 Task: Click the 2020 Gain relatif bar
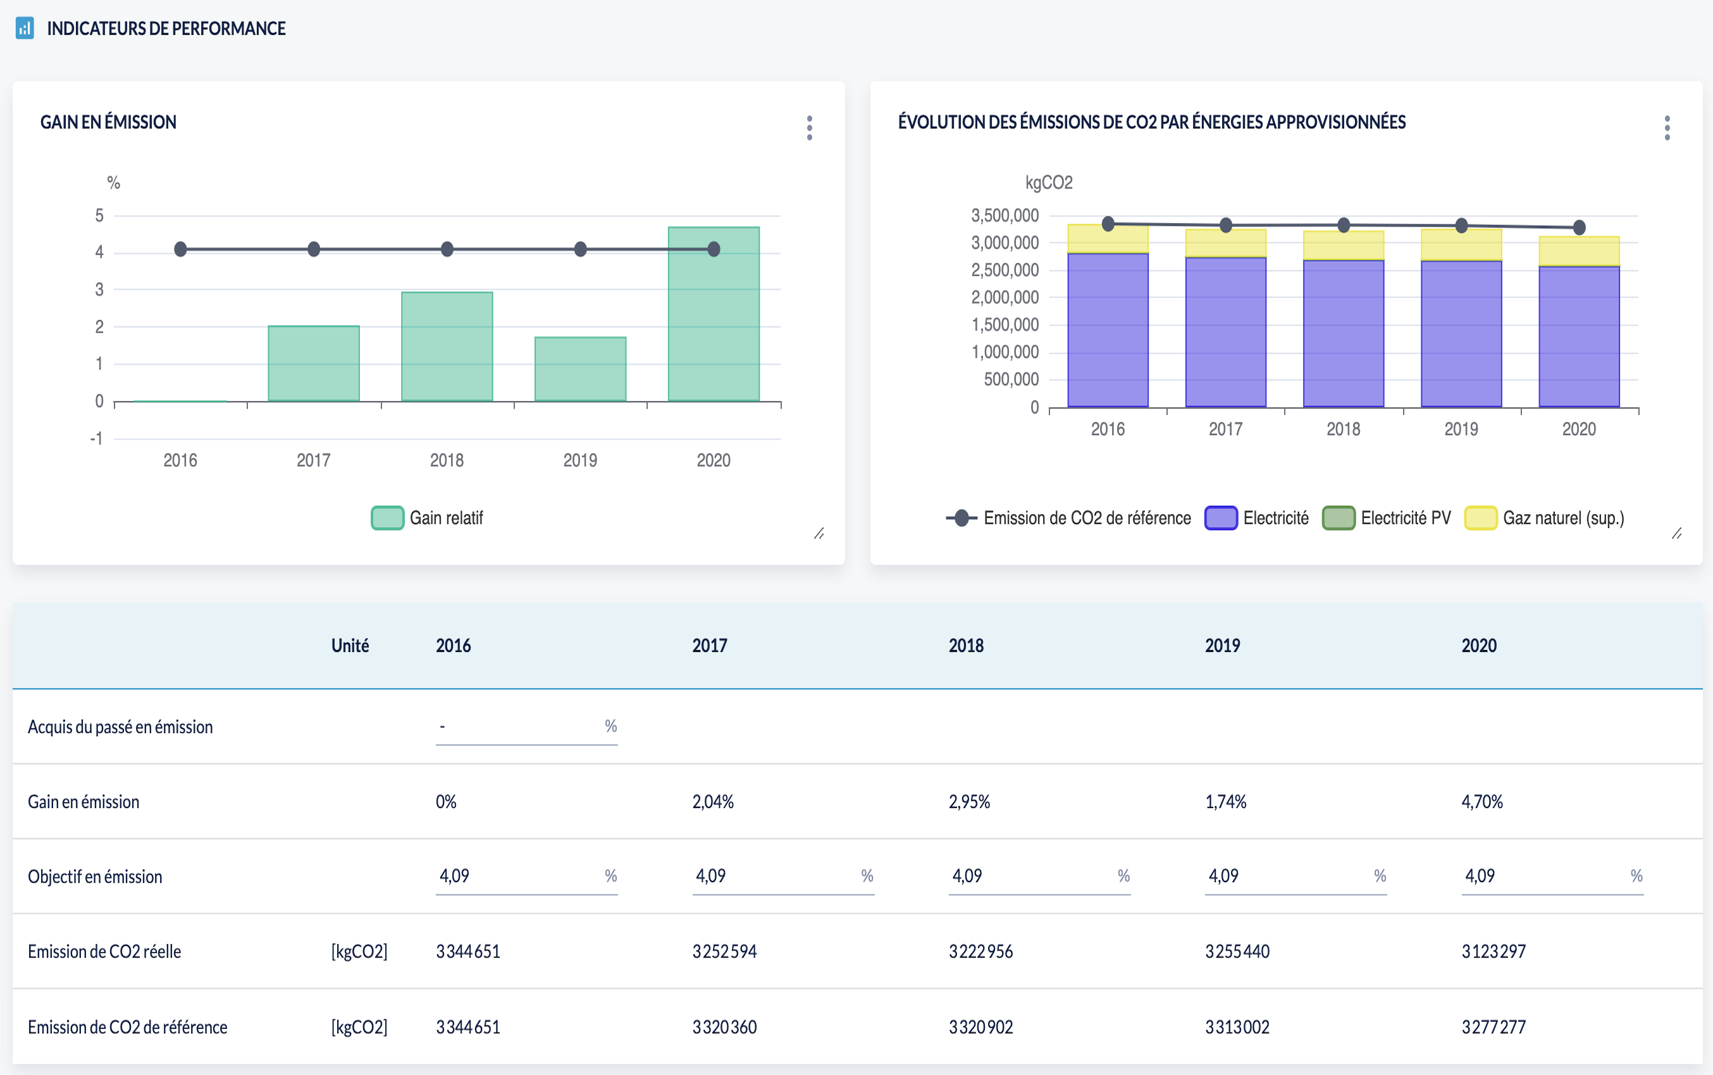(714, 314)
